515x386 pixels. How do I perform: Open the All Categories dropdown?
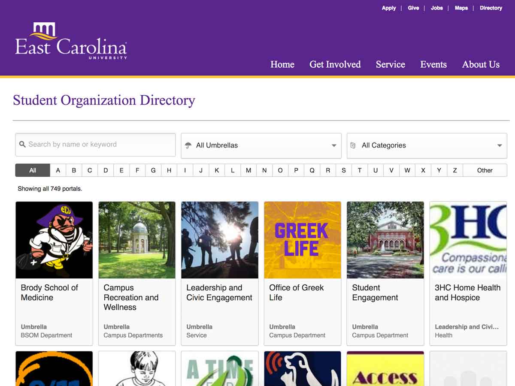427,145
